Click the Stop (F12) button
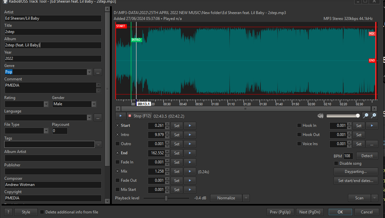 point(140,116)
